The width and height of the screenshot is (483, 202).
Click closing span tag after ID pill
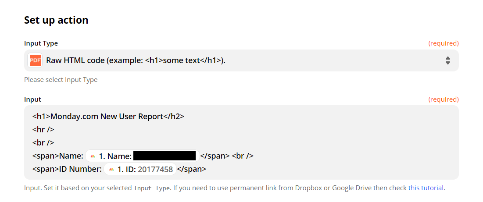(x=192, y=169)
